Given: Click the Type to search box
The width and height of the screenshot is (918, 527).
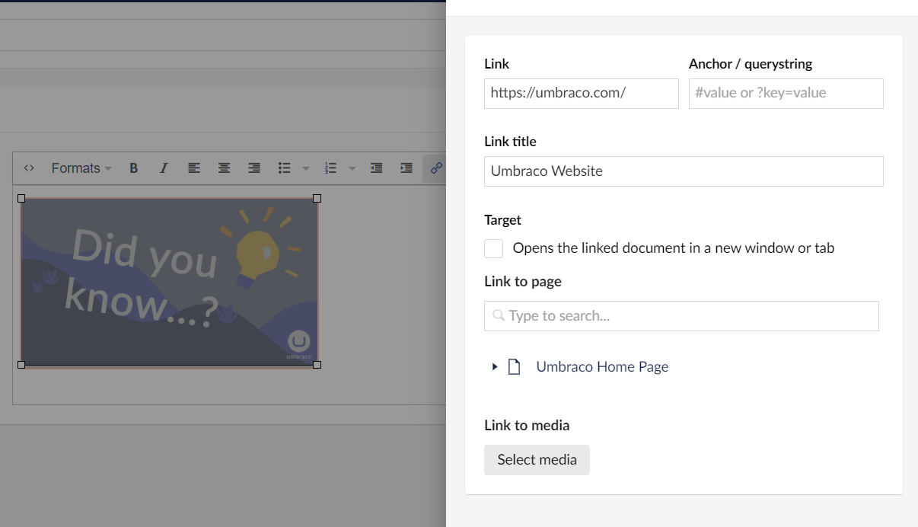Looking at the screenshot, I should (681, 315).
